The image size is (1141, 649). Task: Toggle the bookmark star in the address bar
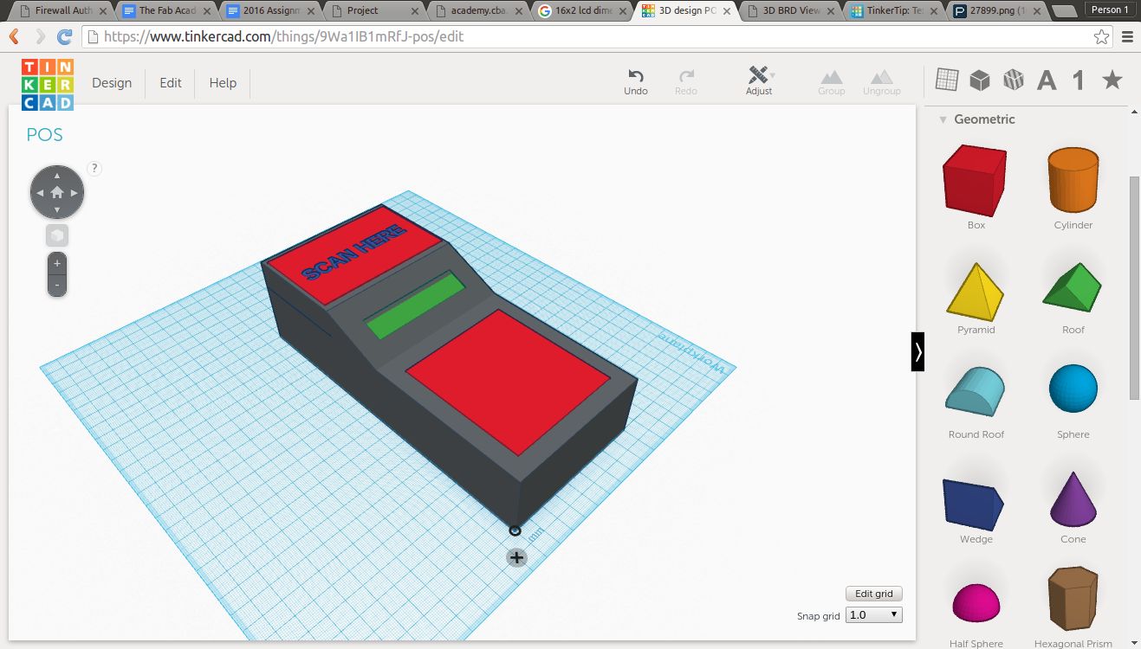[1101, 37]
